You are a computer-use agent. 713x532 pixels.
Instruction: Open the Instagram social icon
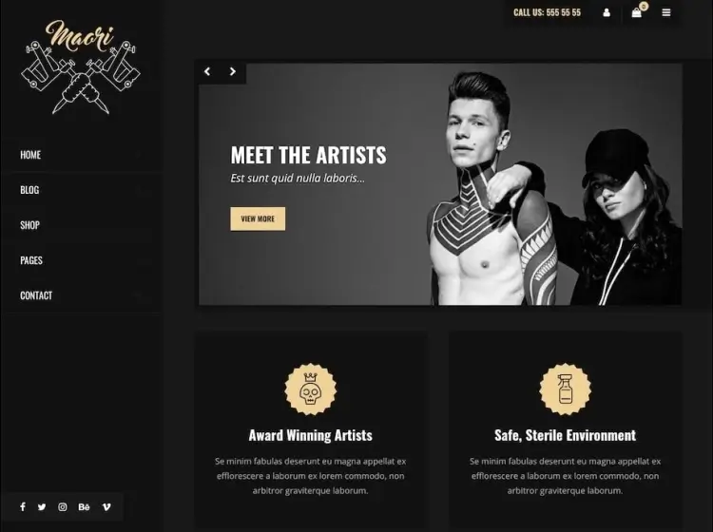(x=63, y=507)
